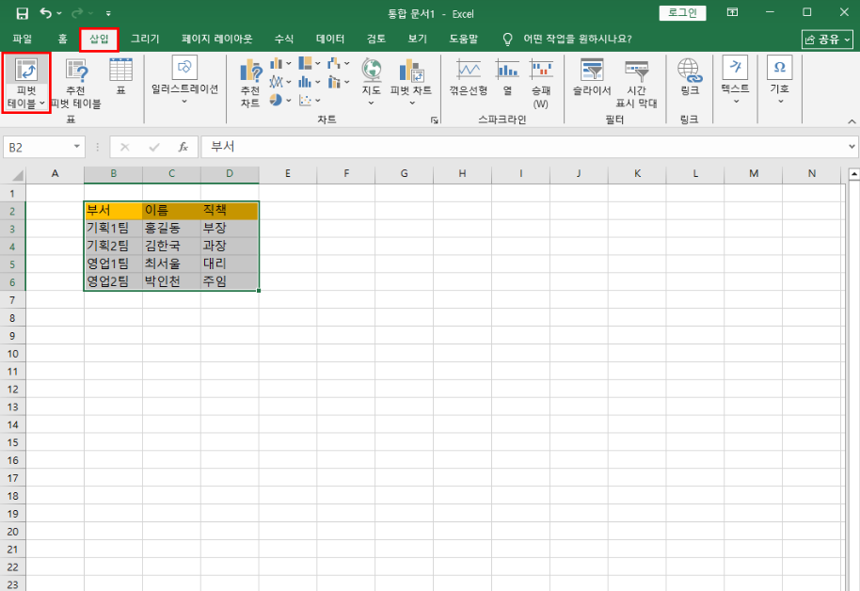Click the Share (공유) button
The height and width of the screenshot is (591, 860).
pyautogui.click(x=827, y=39)
